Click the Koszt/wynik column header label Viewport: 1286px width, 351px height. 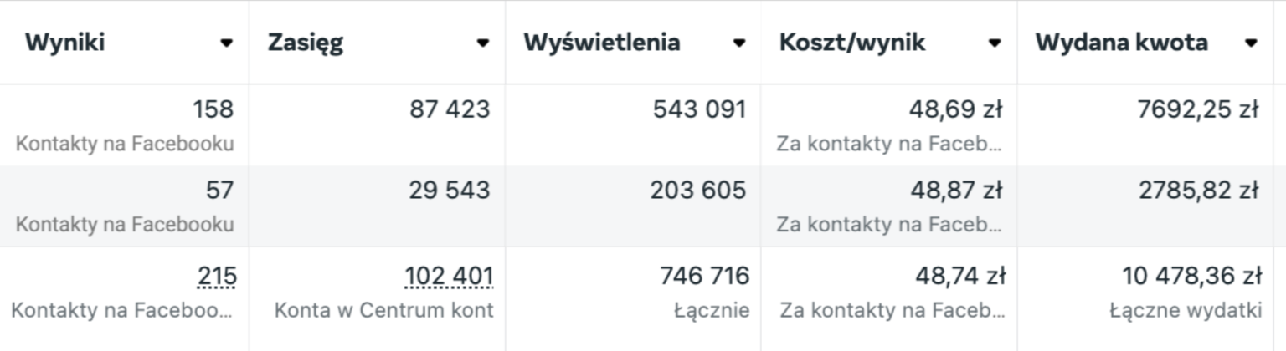852,43
